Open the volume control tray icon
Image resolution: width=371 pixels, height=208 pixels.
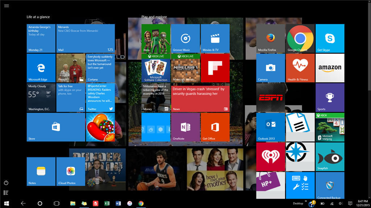341,204
